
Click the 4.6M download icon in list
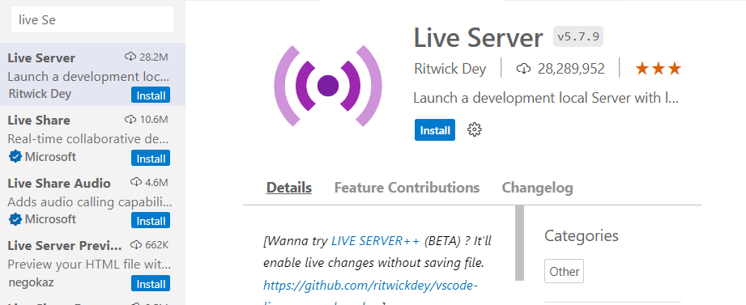click(136, 182)
